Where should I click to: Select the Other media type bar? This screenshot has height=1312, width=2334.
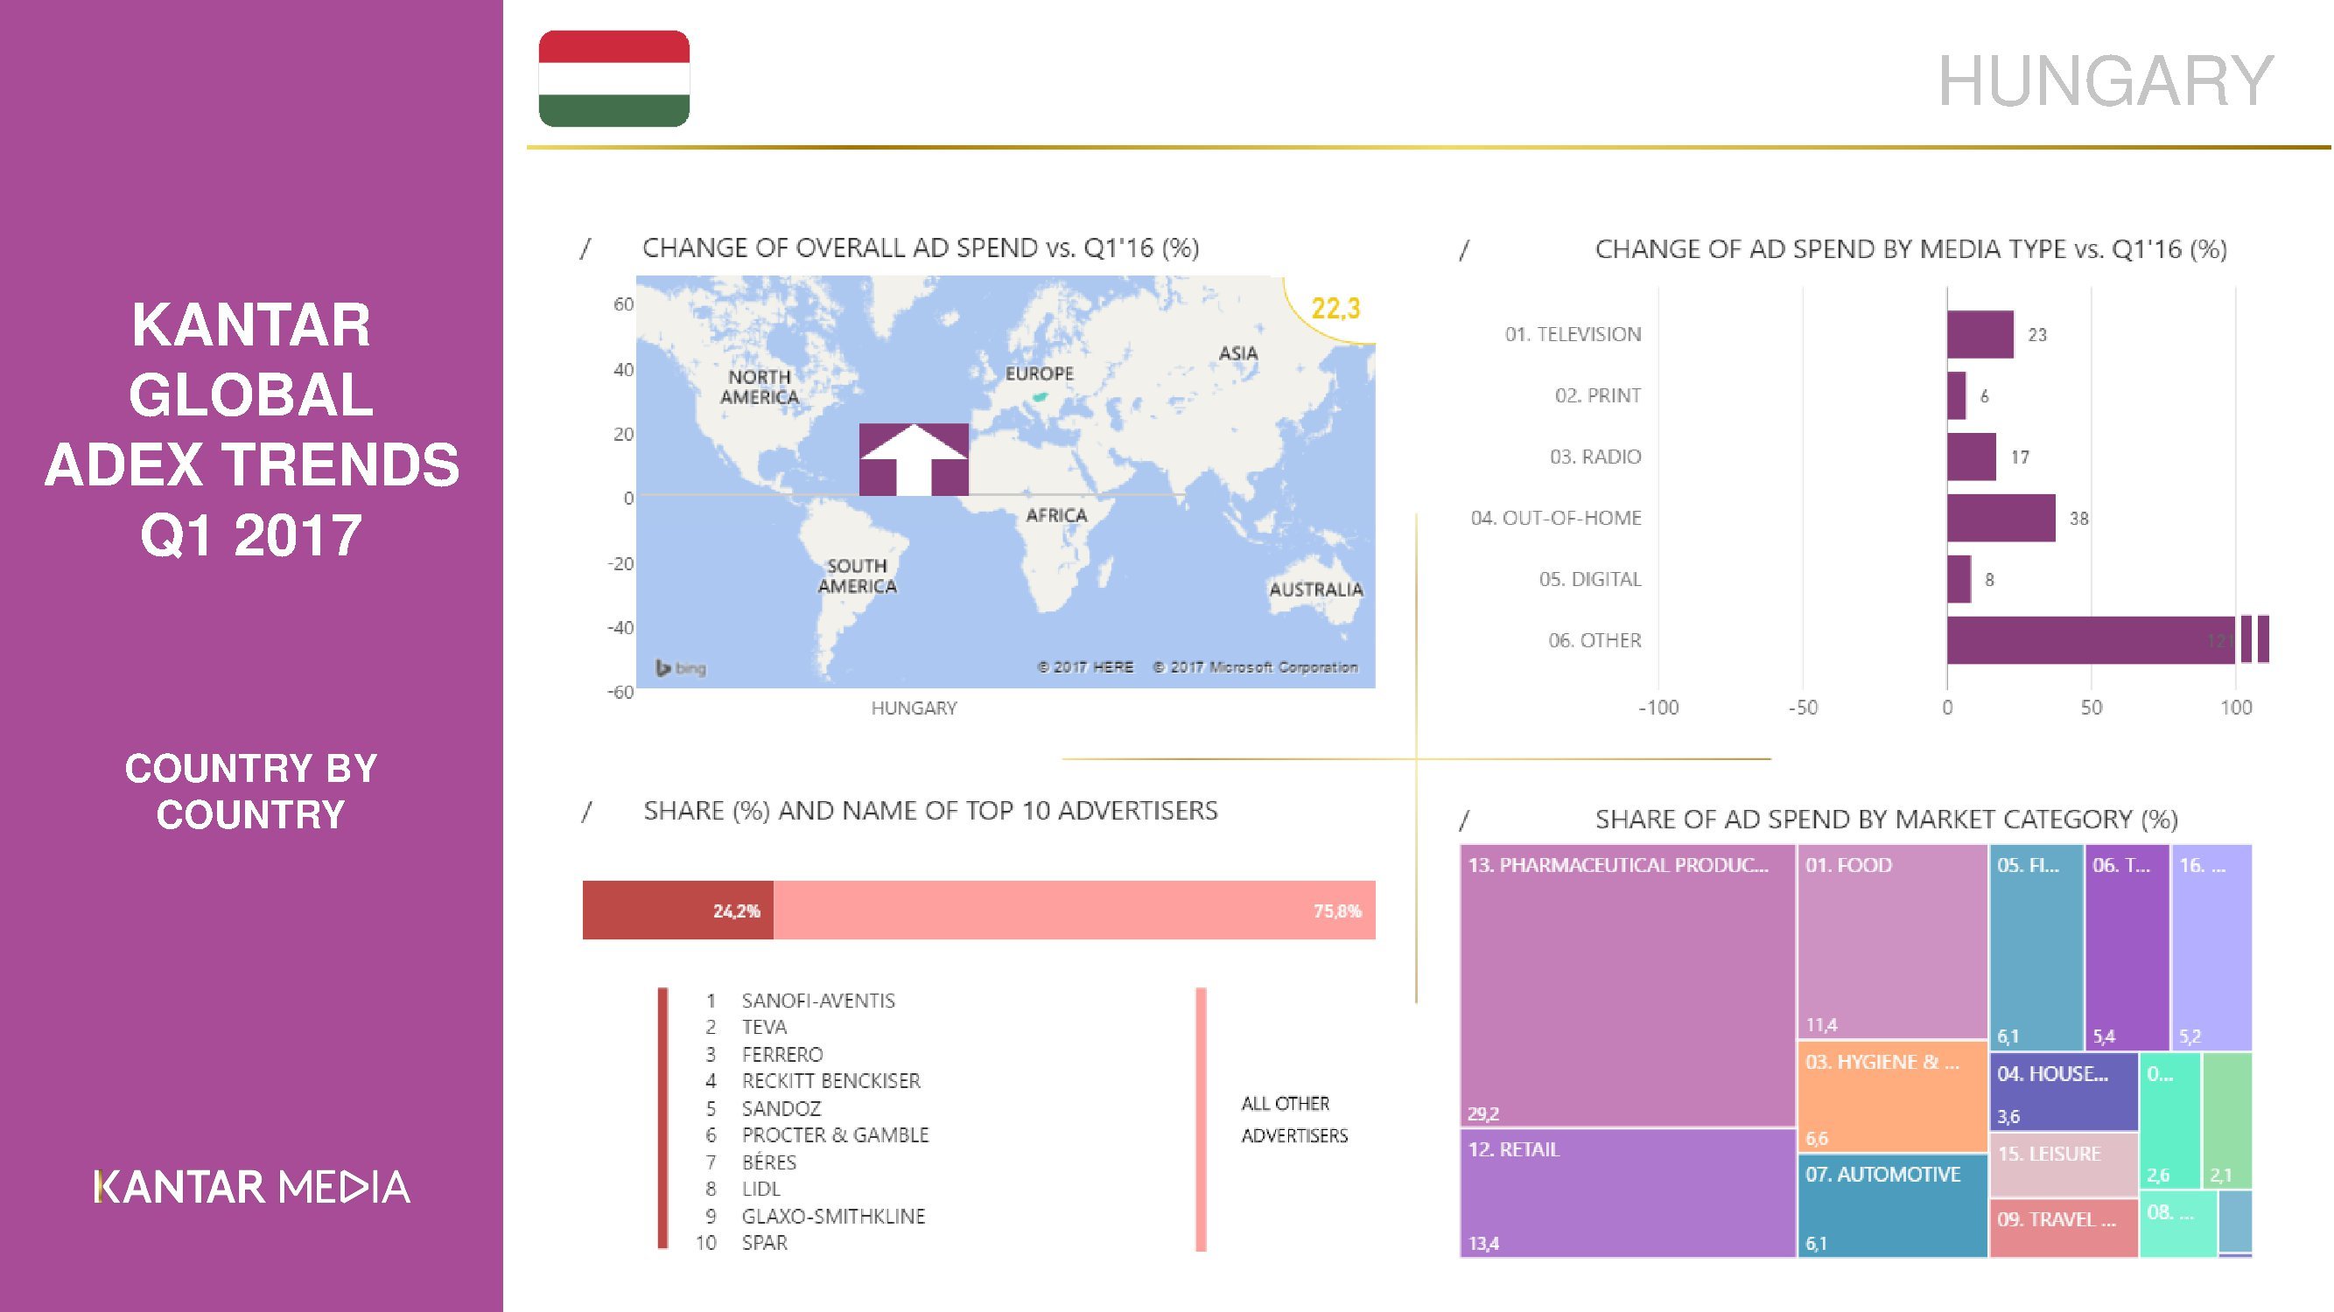click(x=2107, y=640)
